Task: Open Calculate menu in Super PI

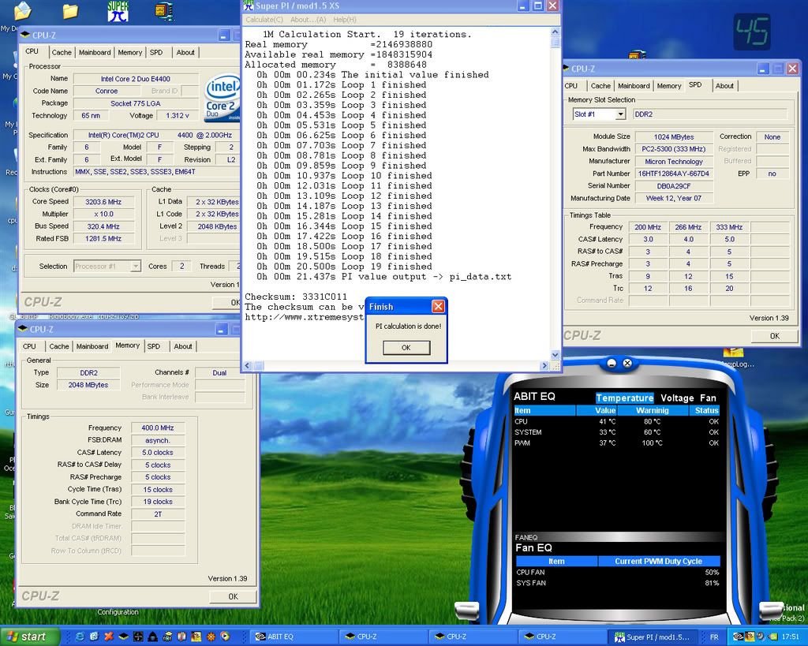Action: coord(264,20)
